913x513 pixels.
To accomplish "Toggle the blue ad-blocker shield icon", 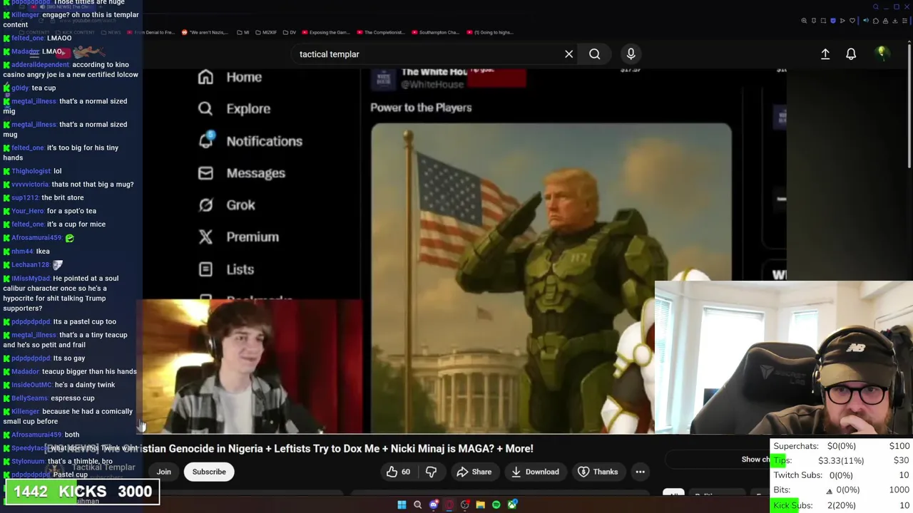I will pyautogui.click(x=833, y=21).
